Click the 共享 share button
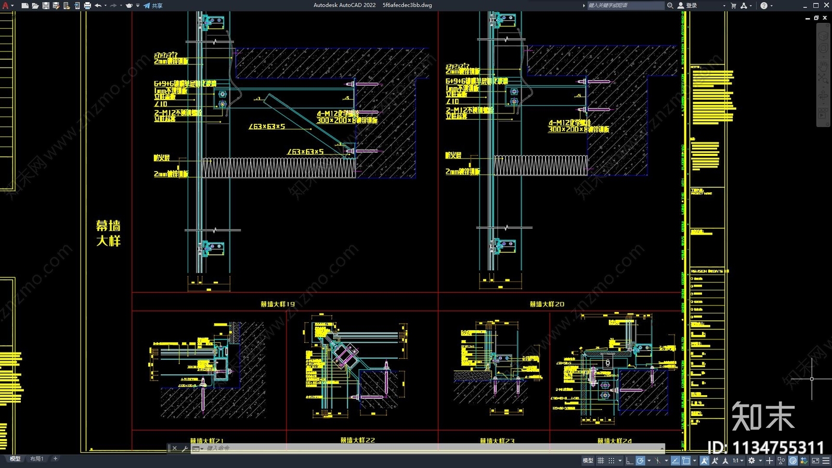Viewport: 832px width, 468px height. click(153, 6)
